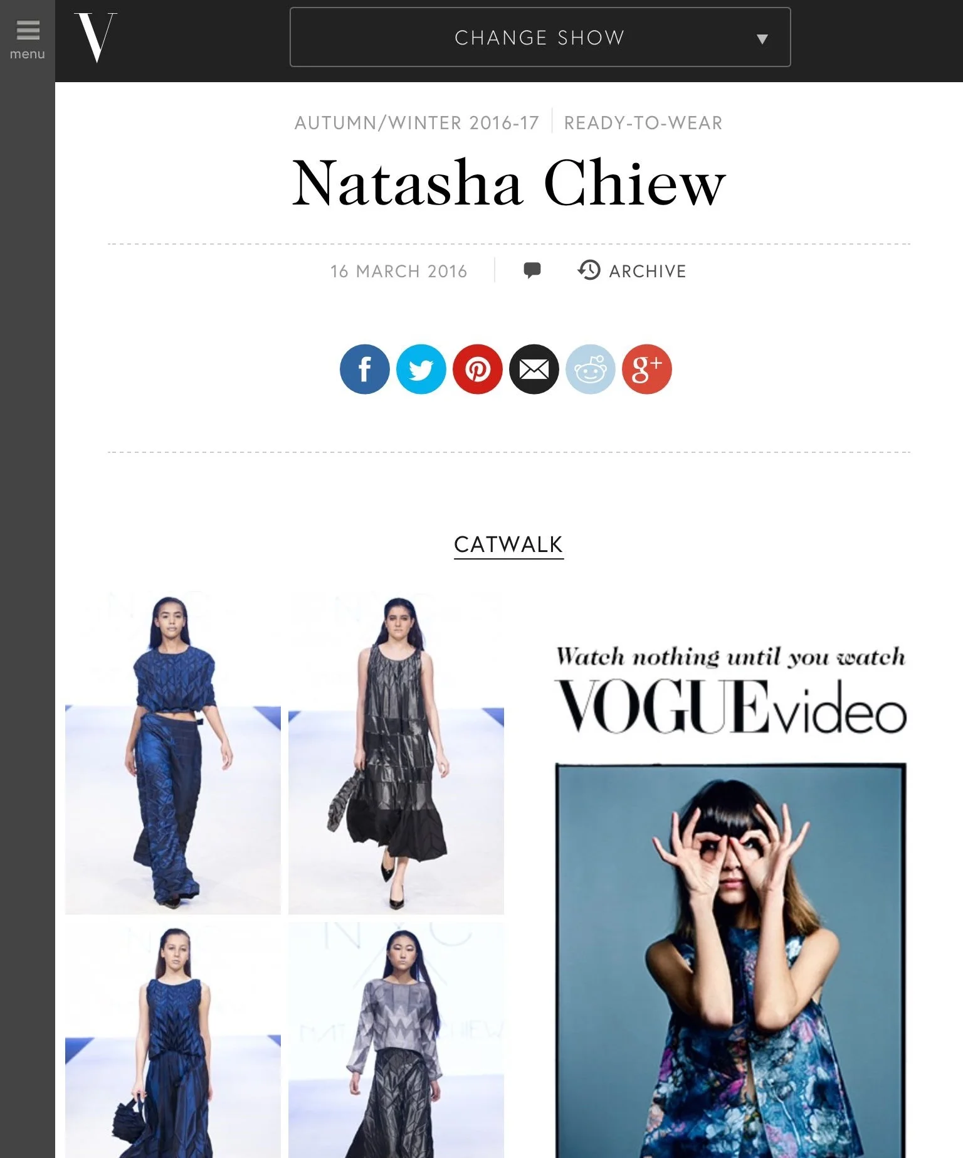Expand the Change Show dropdown
Viewport: 963px width, 1158px height.
540,37
